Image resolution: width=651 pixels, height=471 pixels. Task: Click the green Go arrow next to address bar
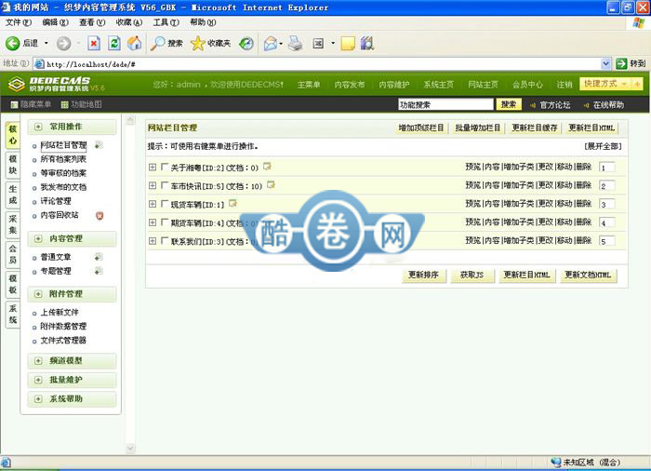621,63
